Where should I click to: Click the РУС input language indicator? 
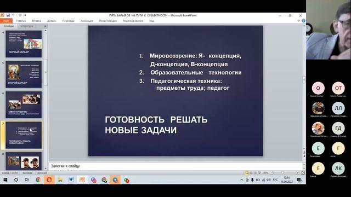275,180
